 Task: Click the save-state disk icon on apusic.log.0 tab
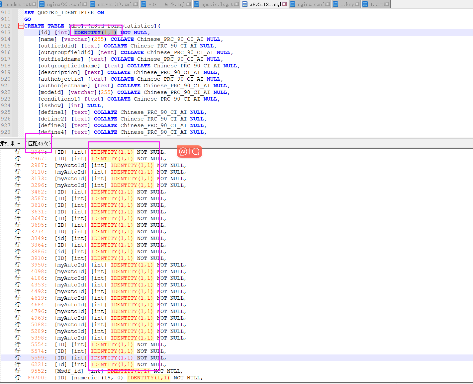click(196, 4)
